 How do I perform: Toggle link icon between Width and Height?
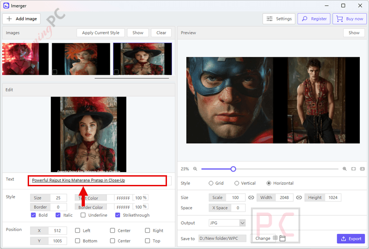pyautogui.click(x=299, y=198)
